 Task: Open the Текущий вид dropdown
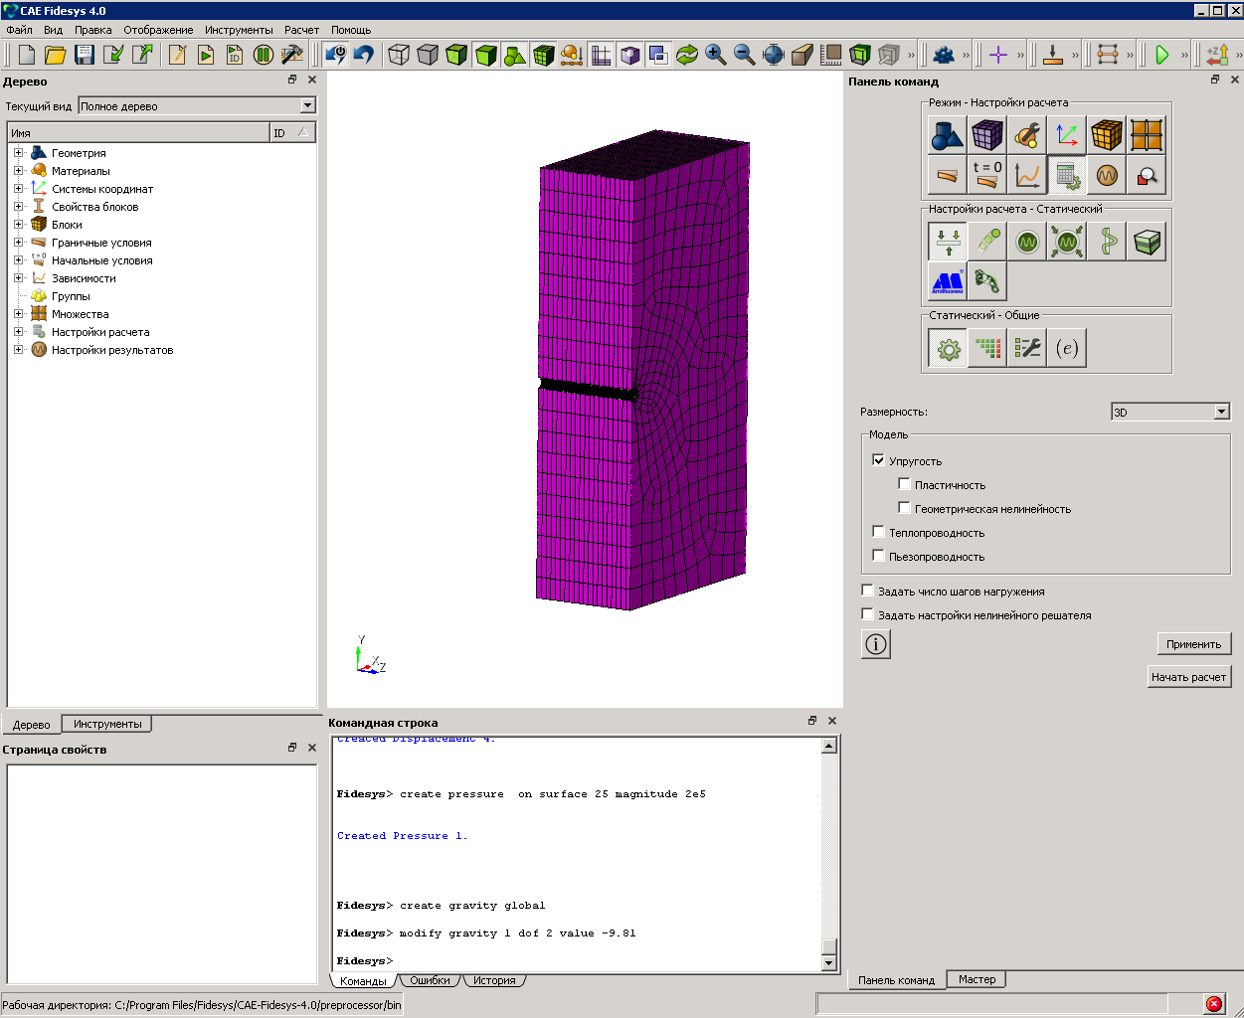tap(197, 105)
